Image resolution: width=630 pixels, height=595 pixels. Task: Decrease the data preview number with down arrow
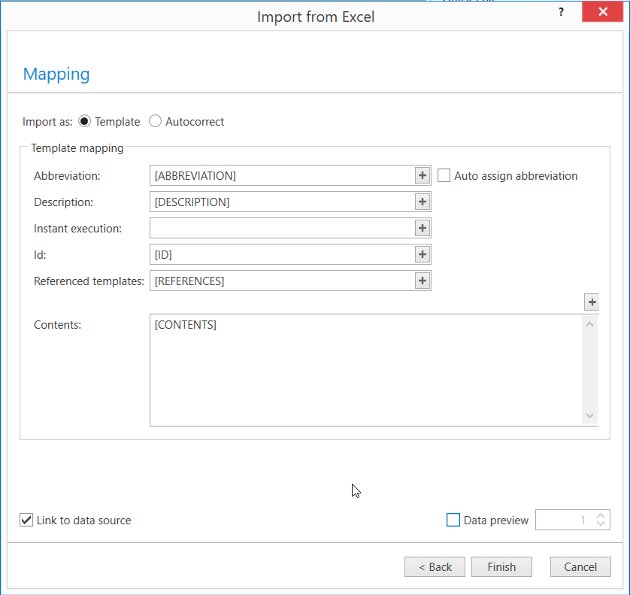click(x=601, y=524)
